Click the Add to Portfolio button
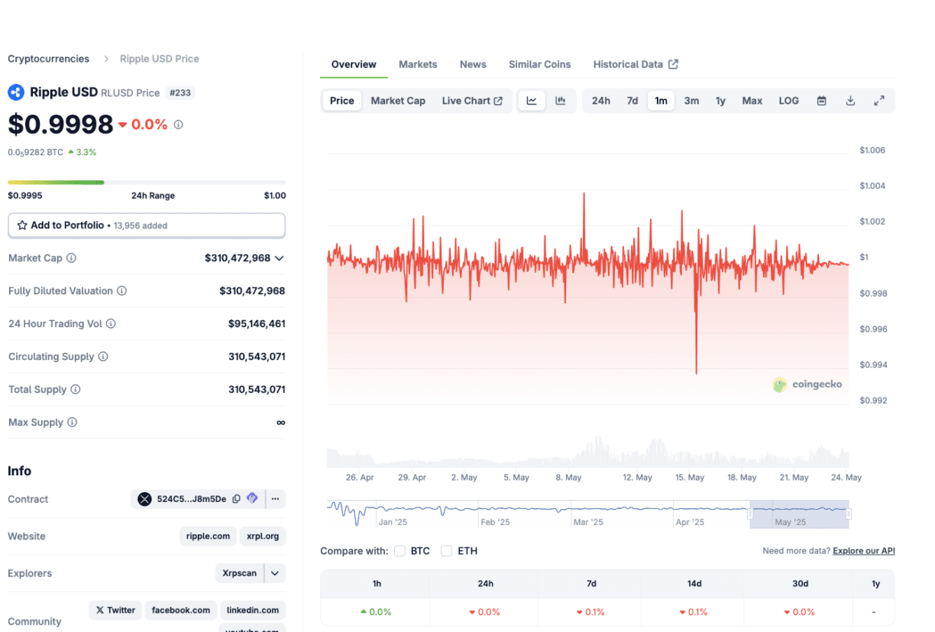 147,225
